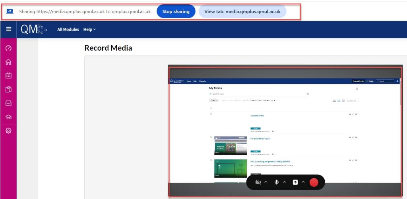Click the Part 2 creating assignments thumbnail
Image resolution: width=407 pixels, height=199 pixels.
tap(231, 168)
